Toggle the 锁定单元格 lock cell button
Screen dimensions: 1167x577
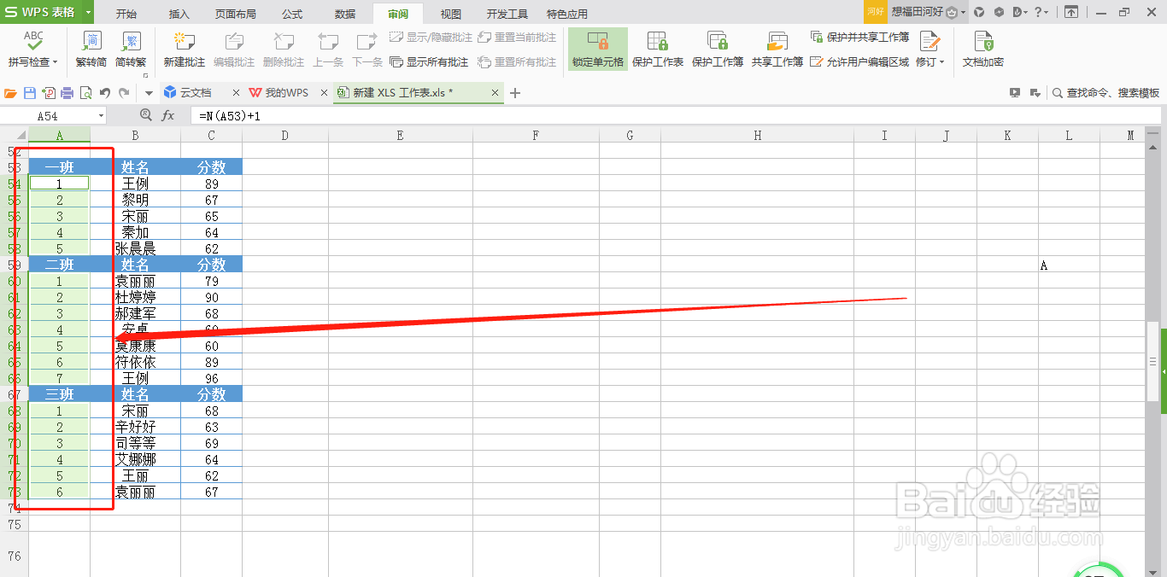[x=598, y=50]
